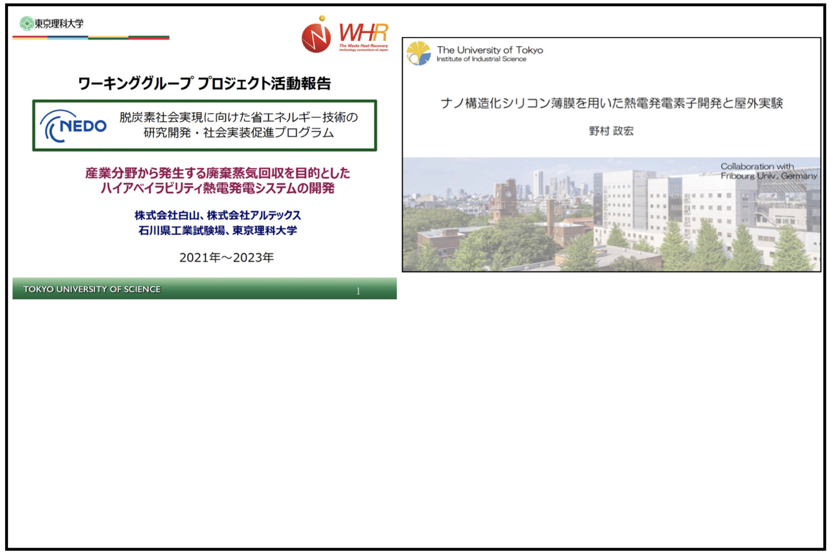Click the Institute of Industrial Science subtitle
The height and width of the screenshot is (557, 833).
(481, 59)
